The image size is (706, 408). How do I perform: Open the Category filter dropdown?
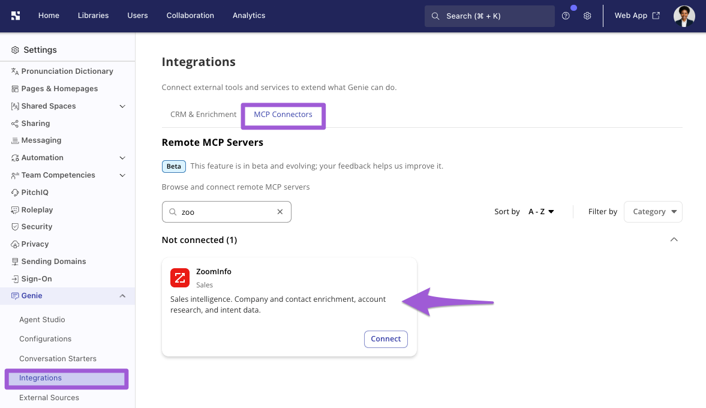(x=653, y=212)
